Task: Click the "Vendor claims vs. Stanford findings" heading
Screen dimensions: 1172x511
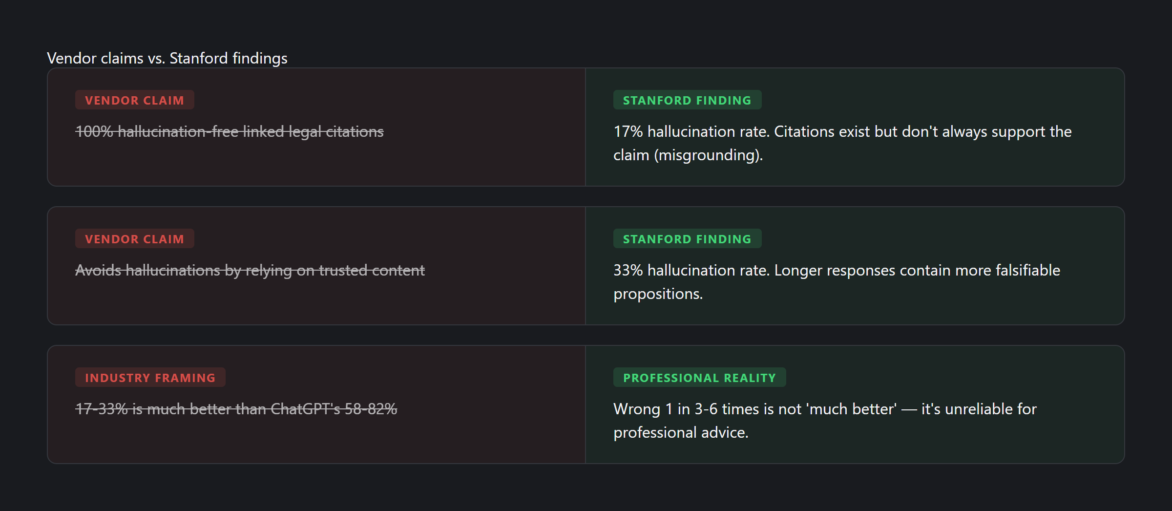Action: click(x=167, y=58)
